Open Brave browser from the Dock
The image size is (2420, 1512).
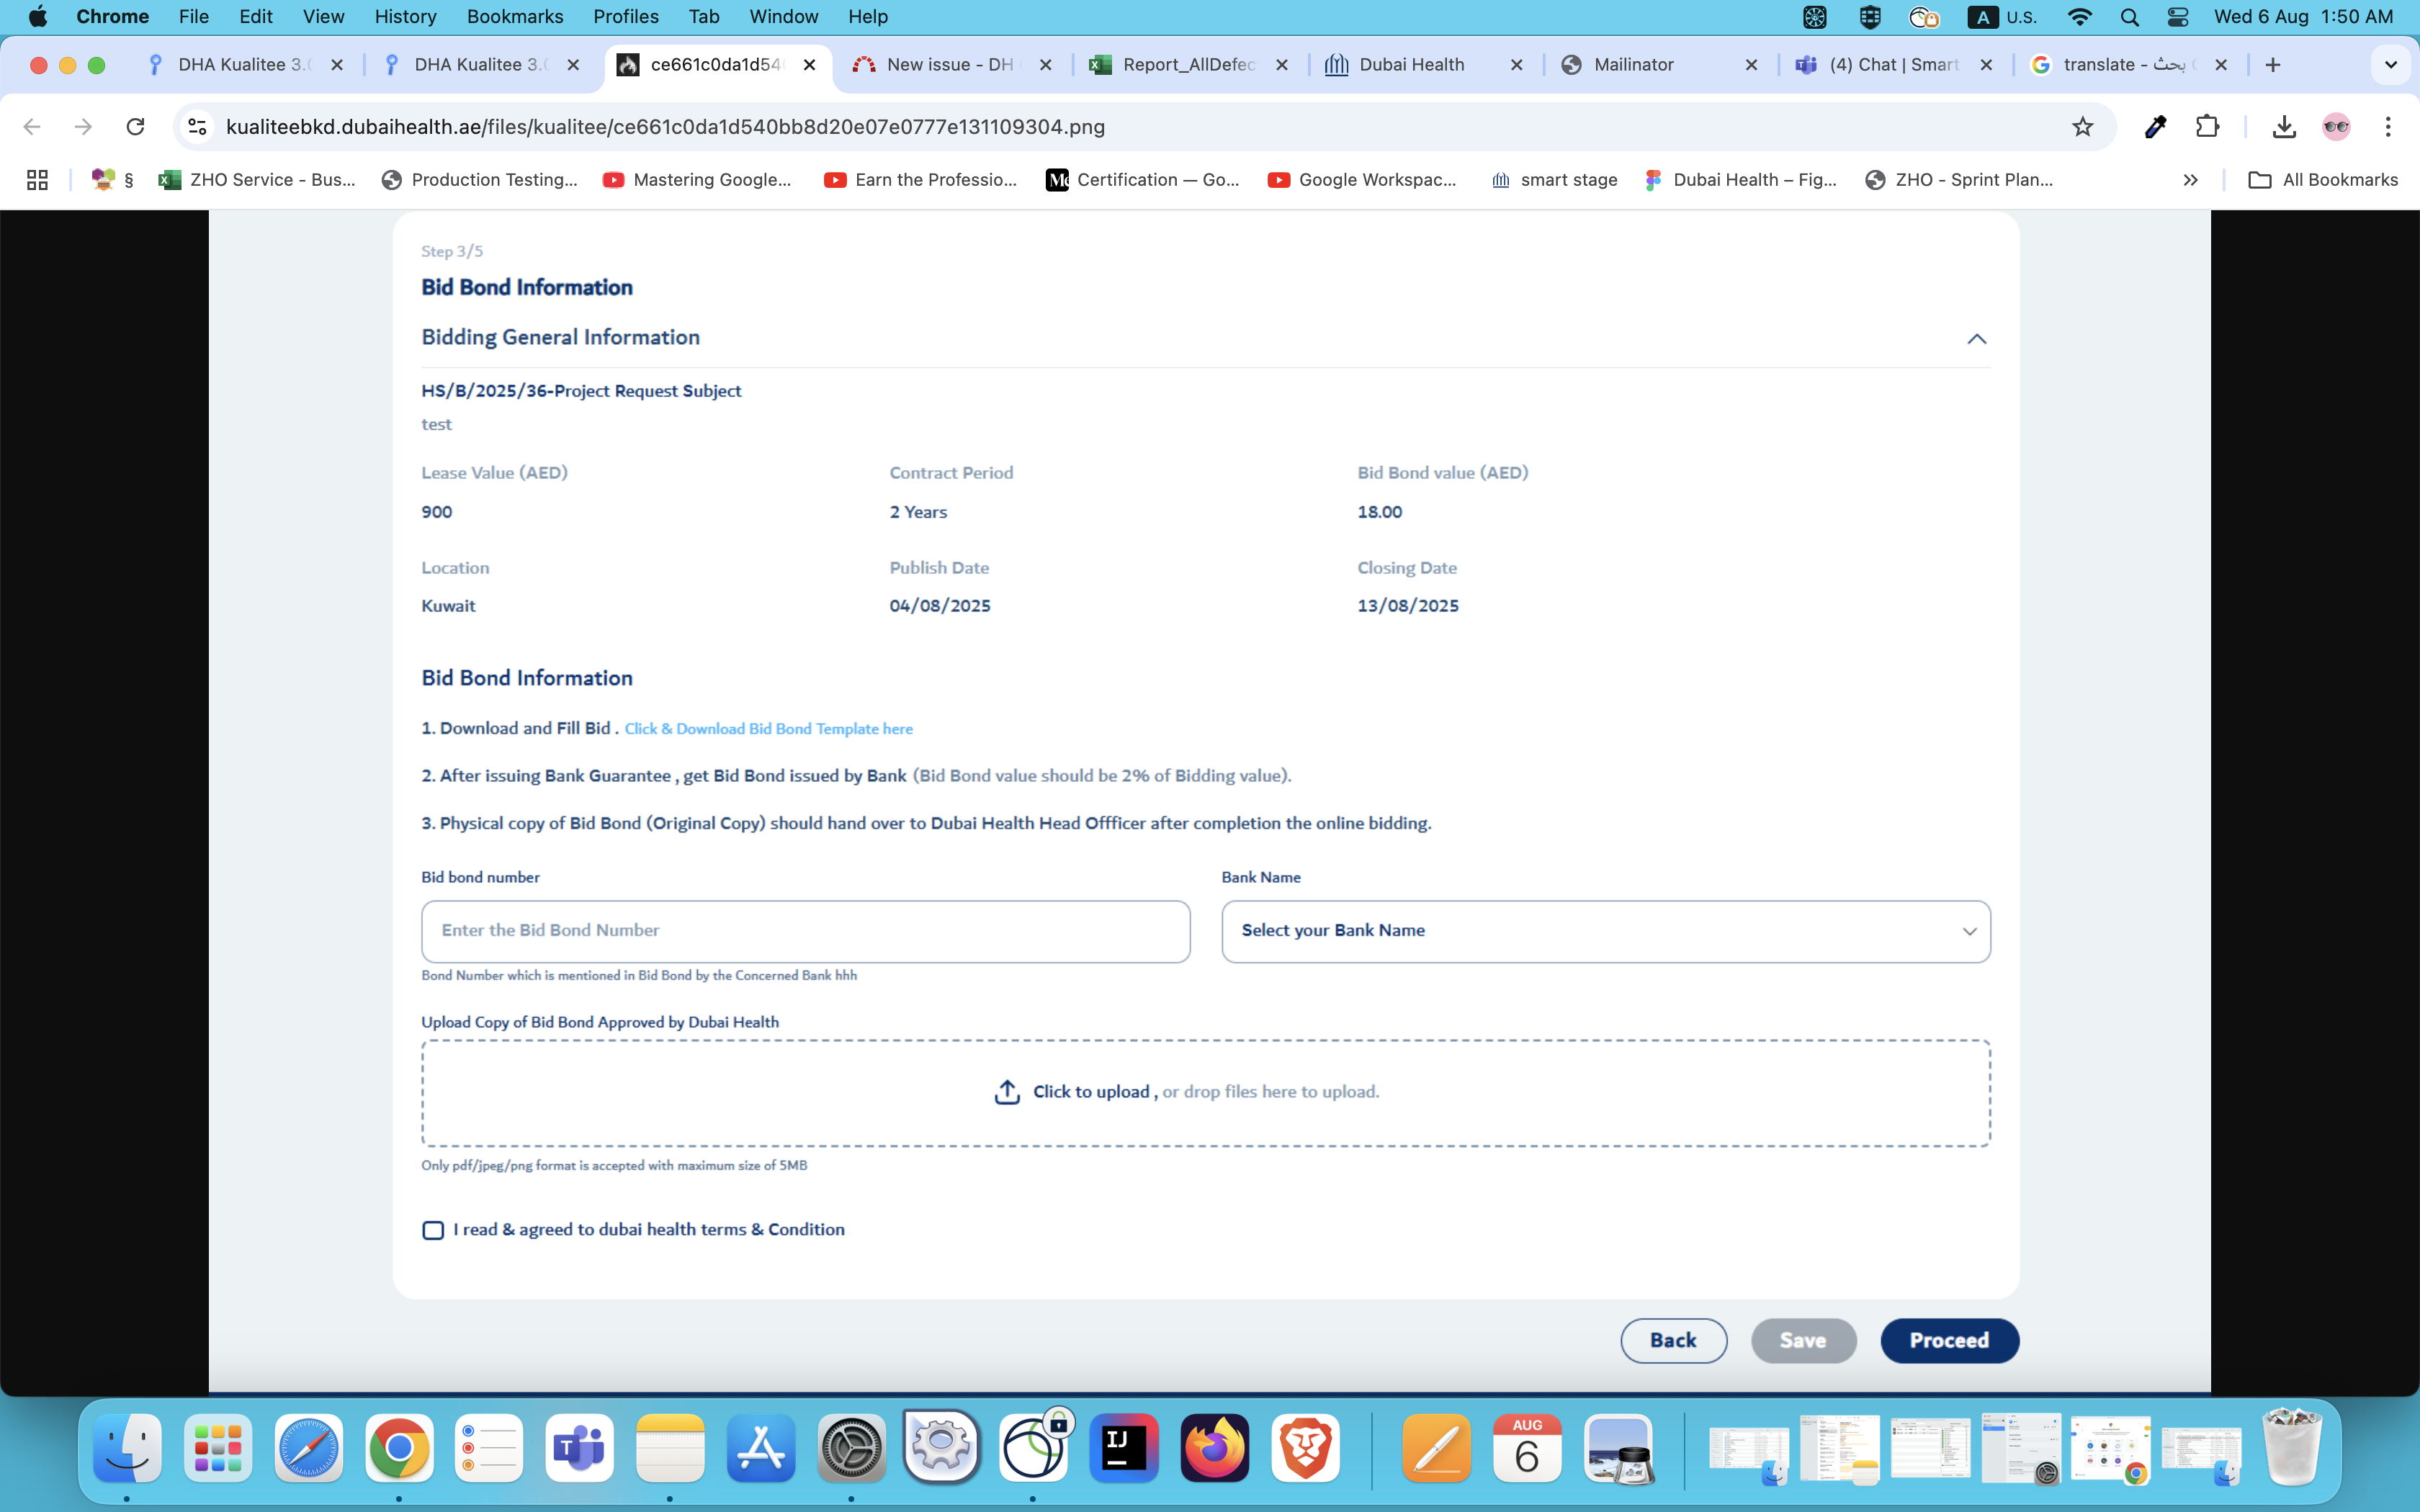click(1306, 1448)
